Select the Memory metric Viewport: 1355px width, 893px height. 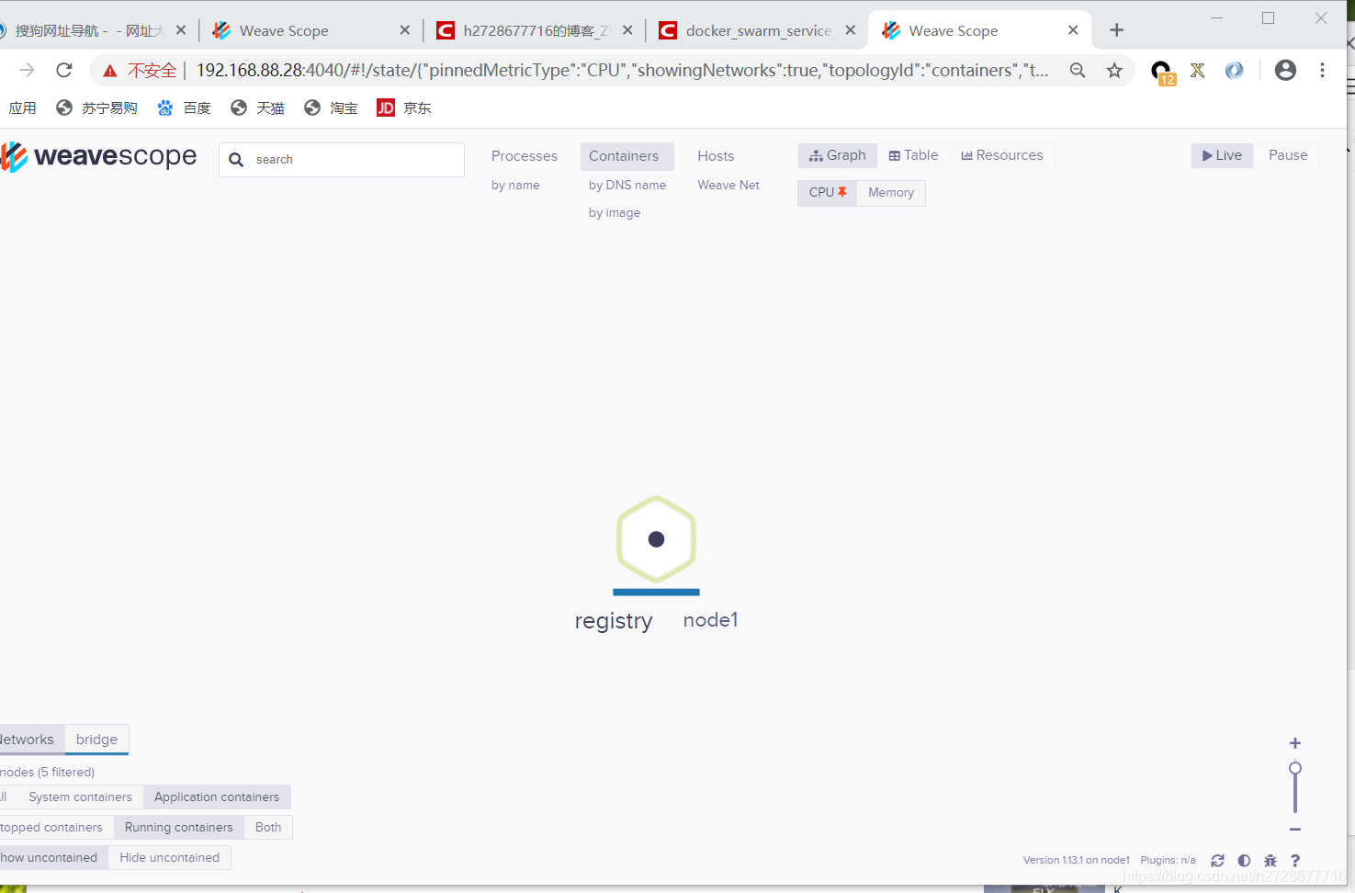click(891, 193)
